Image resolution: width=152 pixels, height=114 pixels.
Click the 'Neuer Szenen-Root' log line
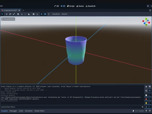click(x=9, y=92)
